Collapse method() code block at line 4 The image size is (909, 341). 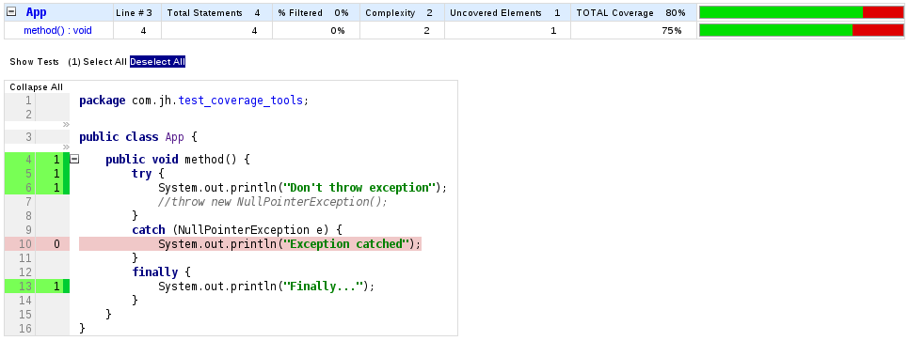tap(74, 159)
